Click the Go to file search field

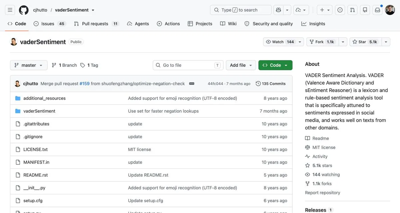(x=188, y=65)
